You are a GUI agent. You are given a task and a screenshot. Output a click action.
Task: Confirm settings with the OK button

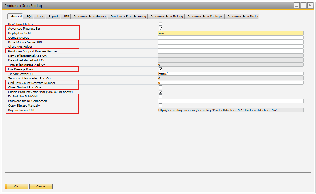(16, 186)
